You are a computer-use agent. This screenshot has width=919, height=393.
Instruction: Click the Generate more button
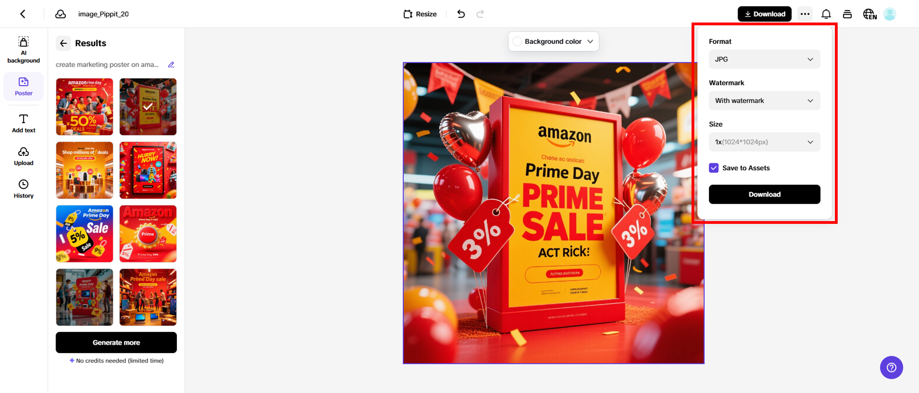coord(116,342)
